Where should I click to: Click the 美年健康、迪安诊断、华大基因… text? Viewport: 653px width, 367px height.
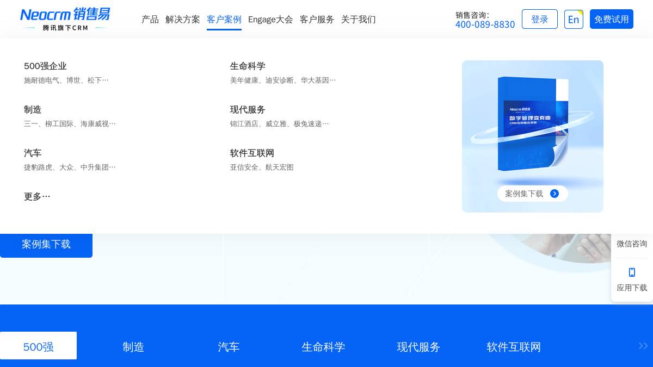[283, 80]
